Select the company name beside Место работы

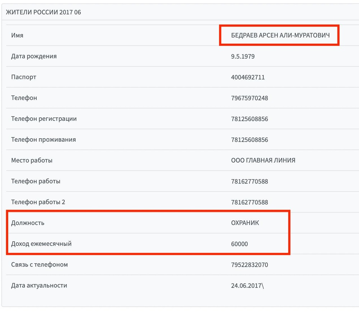point(263,160)
